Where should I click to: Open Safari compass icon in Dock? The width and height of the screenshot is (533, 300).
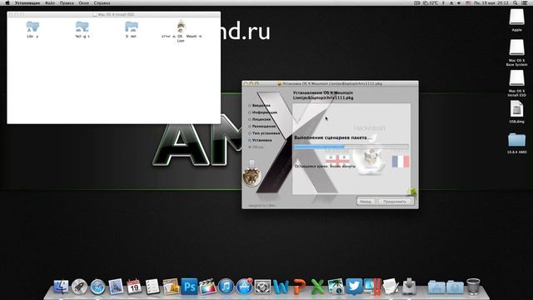click(97, 287)
